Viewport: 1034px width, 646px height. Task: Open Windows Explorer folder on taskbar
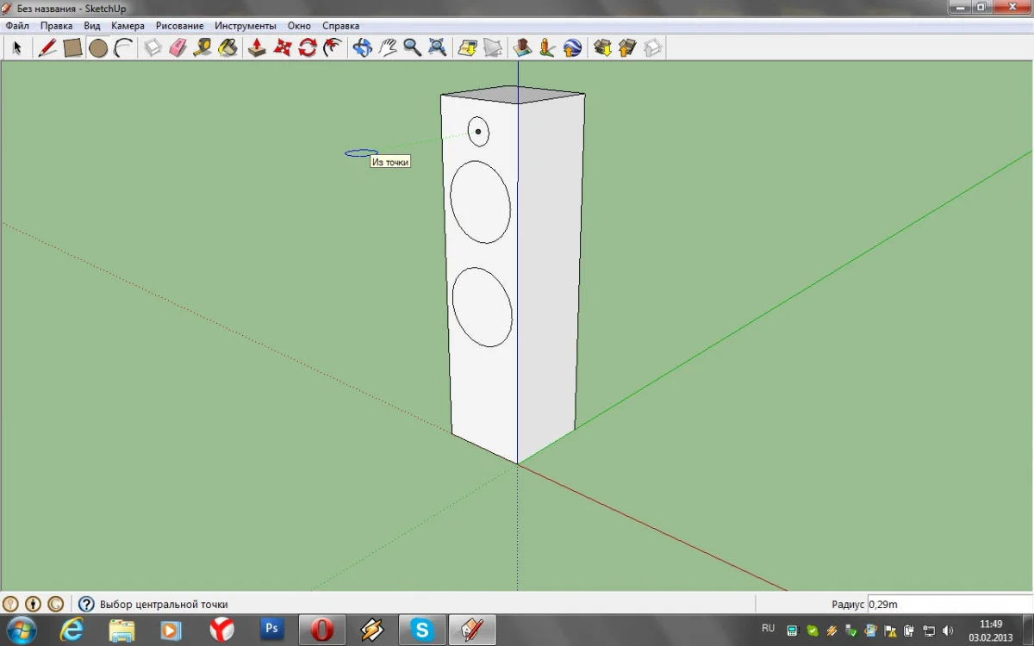121,630
